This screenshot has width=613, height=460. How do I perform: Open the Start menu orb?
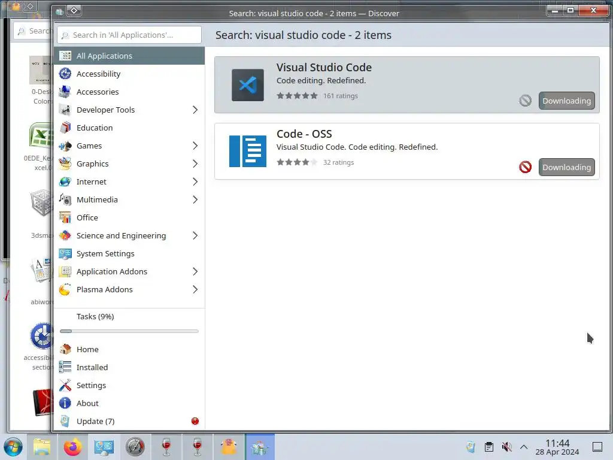pos(13,447)
